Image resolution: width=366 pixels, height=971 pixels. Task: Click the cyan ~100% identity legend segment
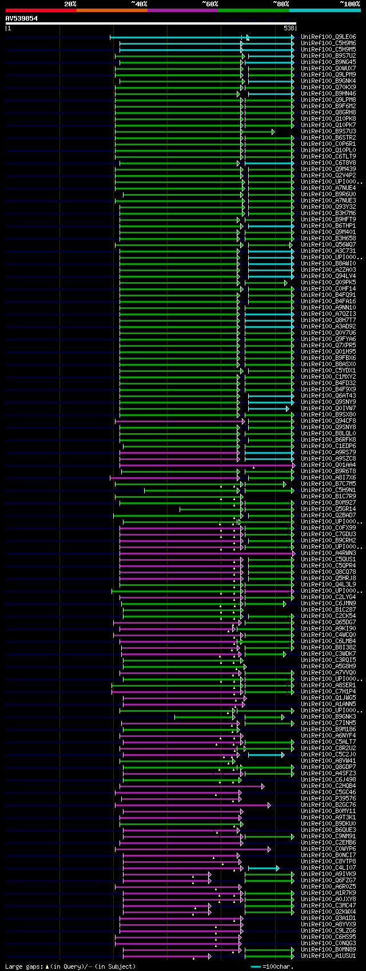(324, 10)
